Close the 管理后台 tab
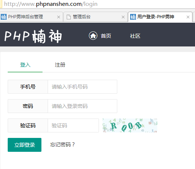195x169 pixels. 123,17
